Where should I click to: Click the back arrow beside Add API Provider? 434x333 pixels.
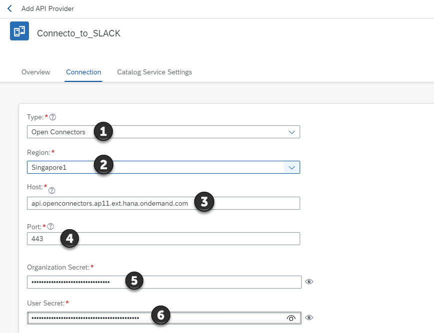pyautogui.click(x=9, y=9)
